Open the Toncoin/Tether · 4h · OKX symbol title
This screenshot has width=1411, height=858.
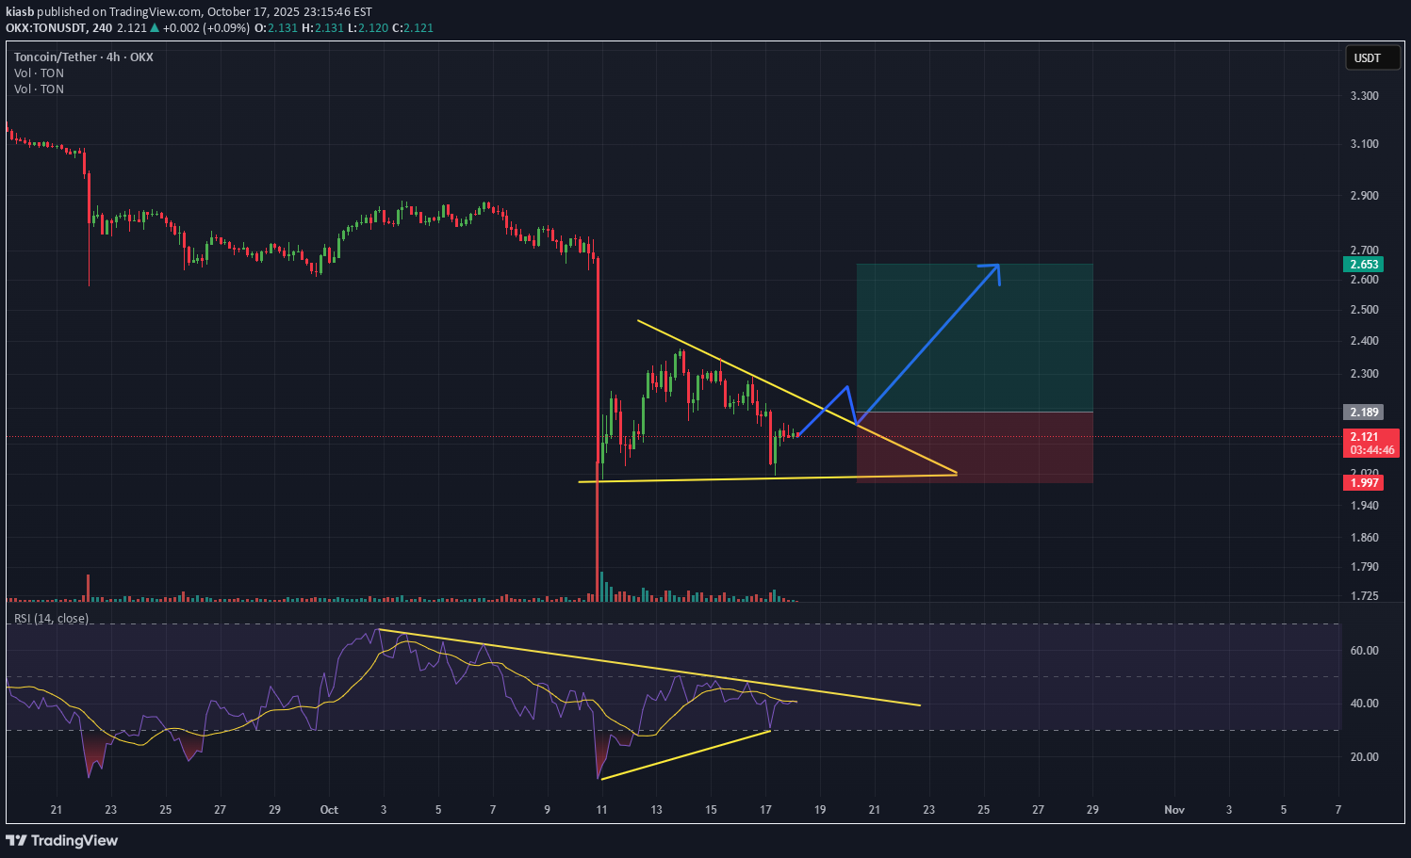tap(83, 57)
